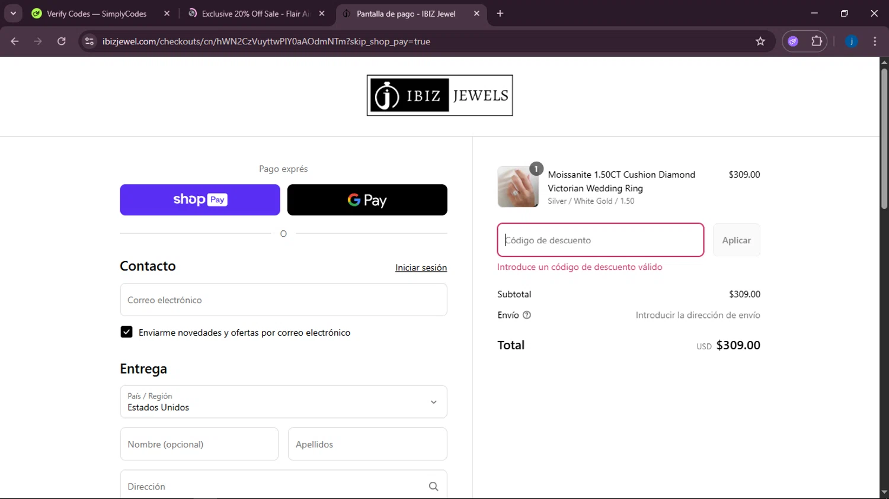Focus the Apellidos field
This screenshot has height=499, width=889.
[367, 444]
